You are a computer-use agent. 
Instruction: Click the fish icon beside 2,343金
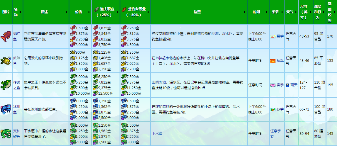96,33
